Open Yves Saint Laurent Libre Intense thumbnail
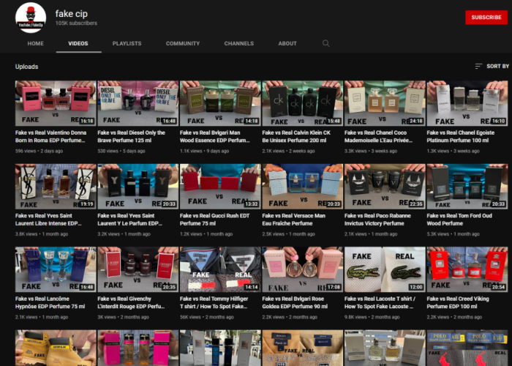 (x=56, y=186)
